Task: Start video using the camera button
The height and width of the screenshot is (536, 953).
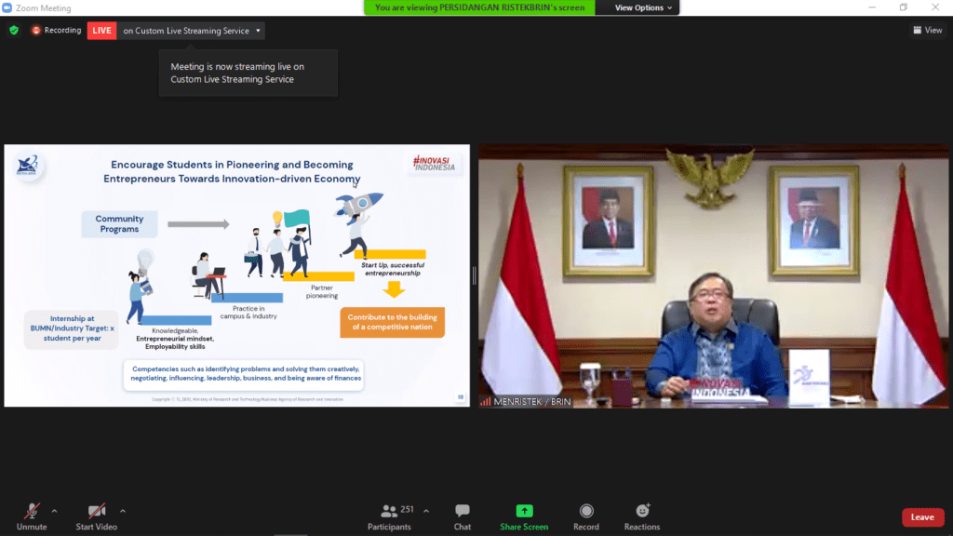Action: (96, 516)
